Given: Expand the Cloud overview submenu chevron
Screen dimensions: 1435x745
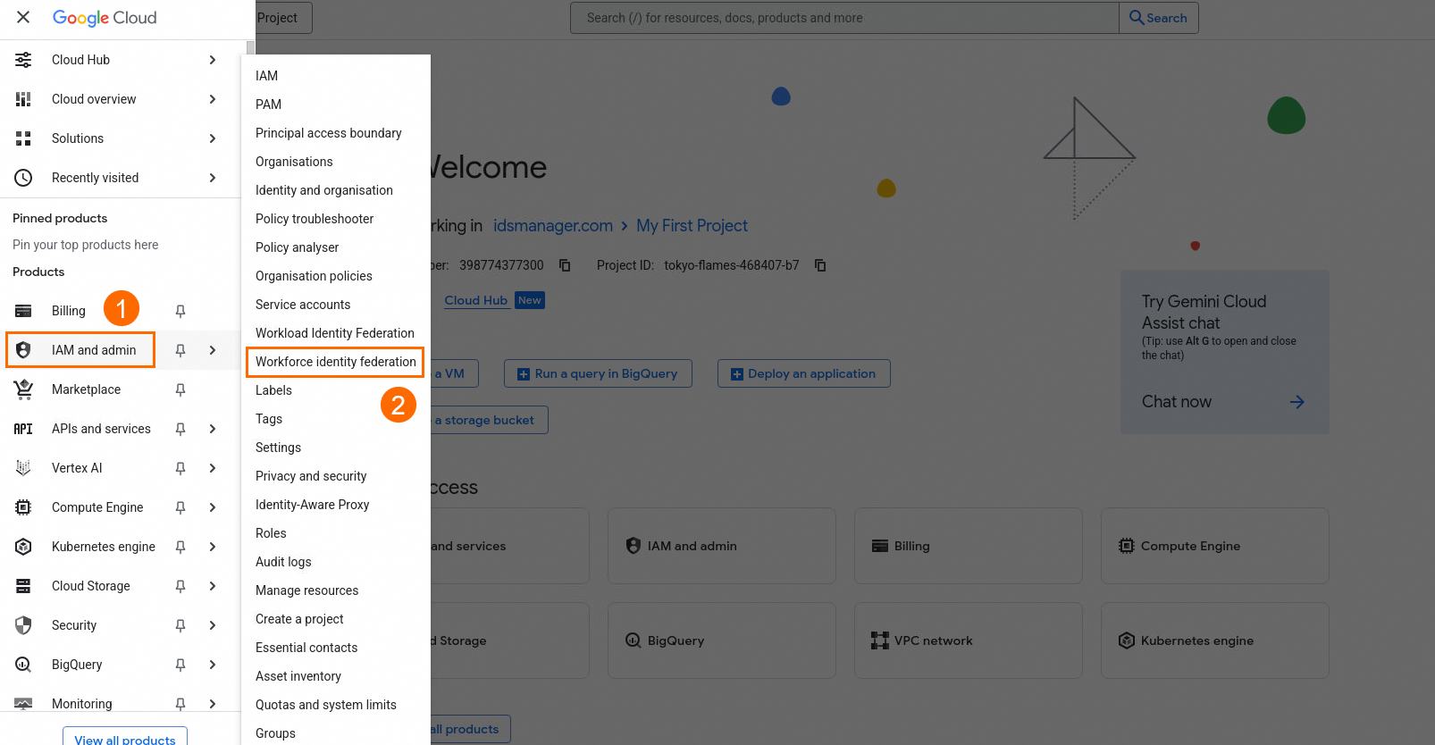Looking at the screenshot, I should click(213, 99).
